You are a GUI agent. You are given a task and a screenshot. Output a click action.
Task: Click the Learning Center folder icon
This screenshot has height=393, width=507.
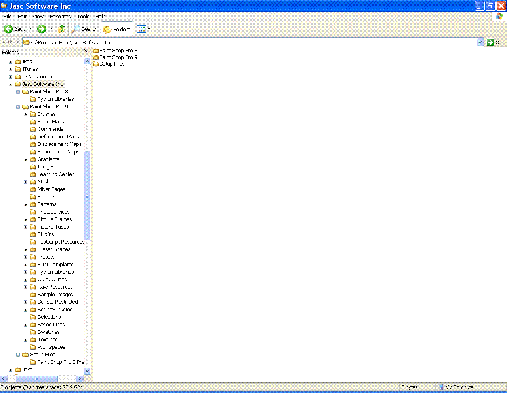click(x=33, y=174)
